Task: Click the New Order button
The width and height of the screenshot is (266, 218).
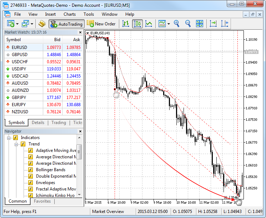Action: 101,24
